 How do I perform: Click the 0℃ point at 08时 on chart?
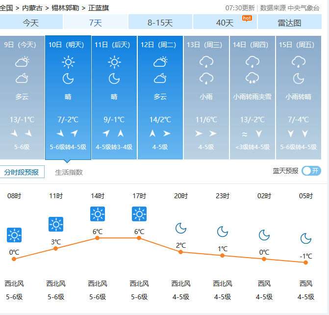coord(14,259)
